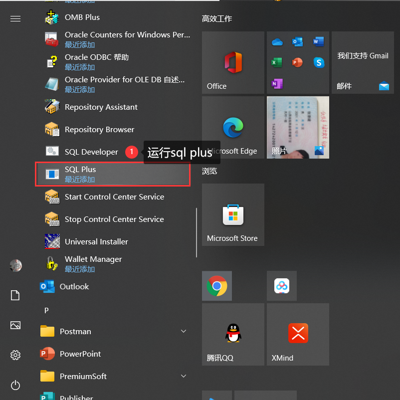Image resolution: width=400 pixels, height=400 pixels.
Task: Launch Repository Browser
Action: 115,129
